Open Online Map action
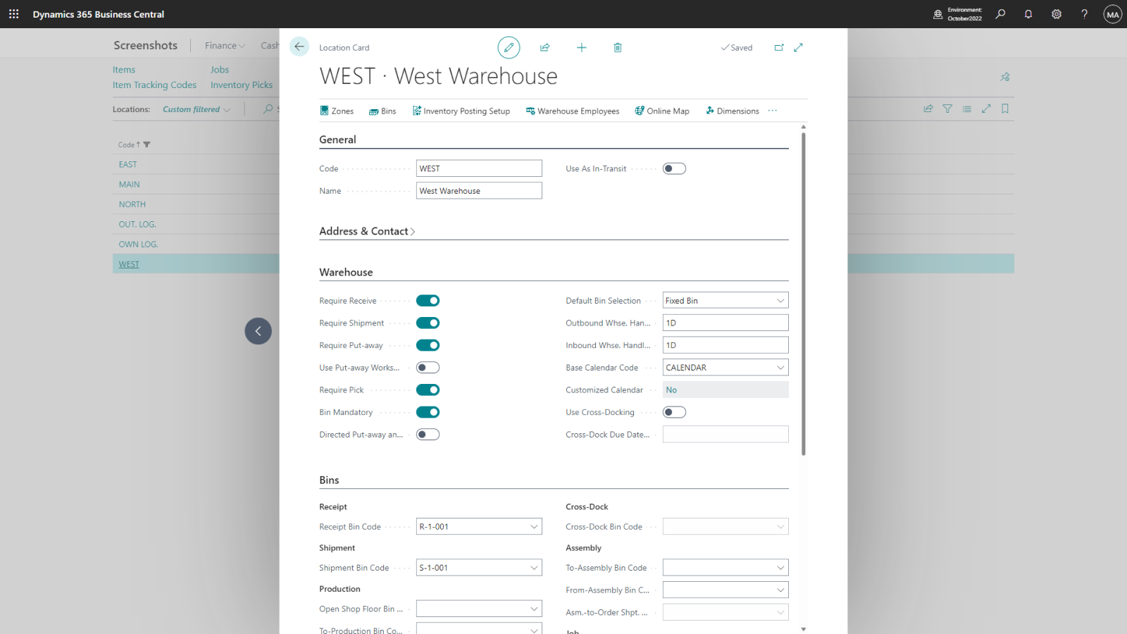 point(662,111)
